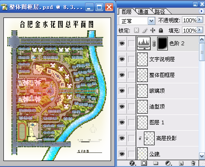Click the delete layer trash icon

[x=193, y=163]
